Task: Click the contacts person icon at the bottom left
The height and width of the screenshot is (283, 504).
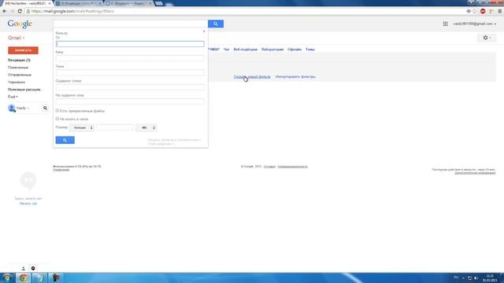Action: coord(23,268)
